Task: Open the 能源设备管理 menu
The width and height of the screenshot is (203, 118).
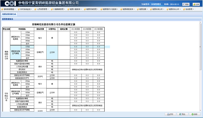Action: (92, 9)
